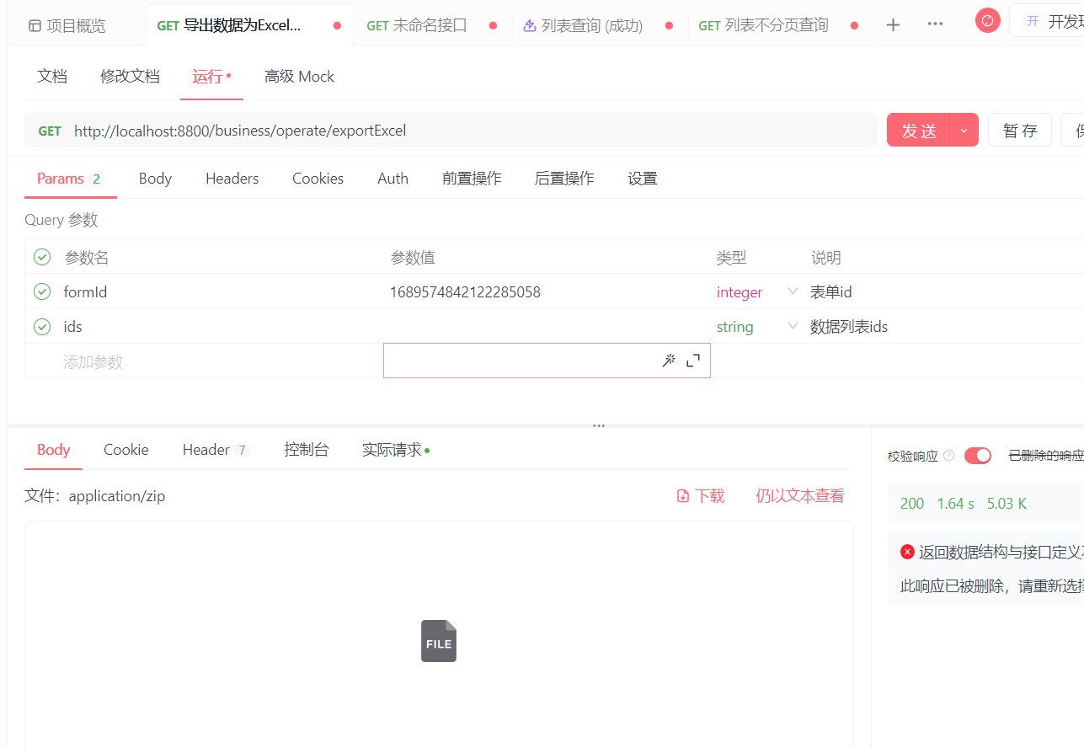View response as text via 仍以文本查看

(x=798, y=496)
